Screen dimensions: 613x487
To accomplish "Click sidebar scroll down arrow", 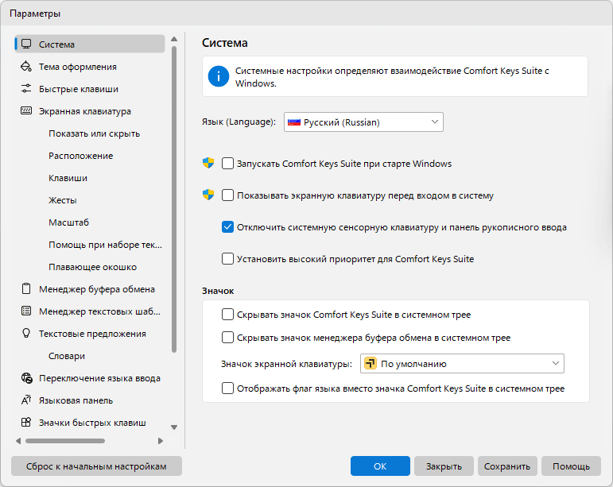I will (174, 427).
